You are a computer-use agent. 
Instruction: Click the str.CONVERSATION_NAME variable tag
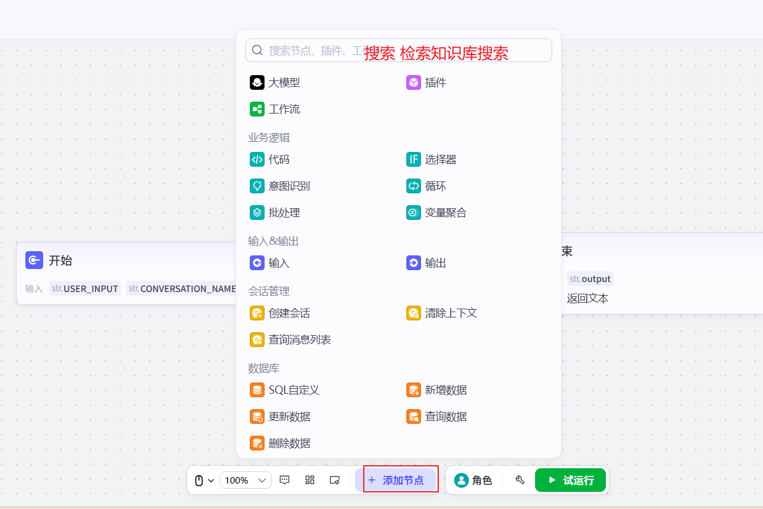182,288
